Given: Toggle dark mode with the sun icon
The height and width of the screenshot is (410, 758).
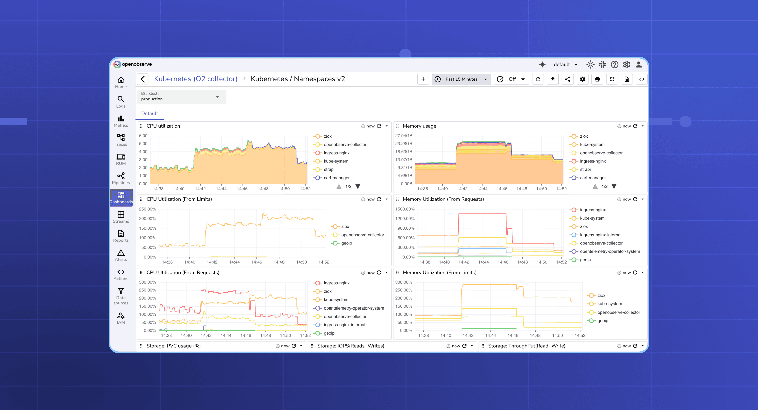Looking at the screenshot, I should (590, 64).
